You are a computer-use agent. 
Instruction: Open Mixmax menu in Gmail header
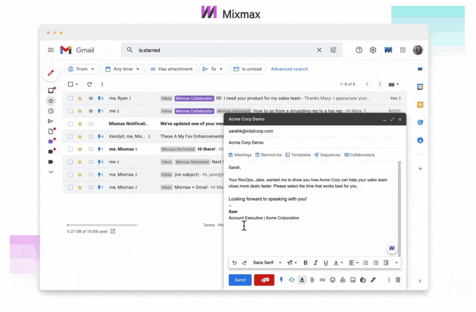[x=388, y=50]
